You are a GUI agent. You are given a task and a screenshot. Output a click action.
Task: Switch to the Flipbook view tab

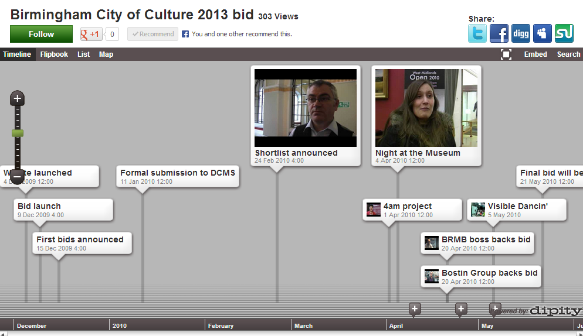point(54,54)
